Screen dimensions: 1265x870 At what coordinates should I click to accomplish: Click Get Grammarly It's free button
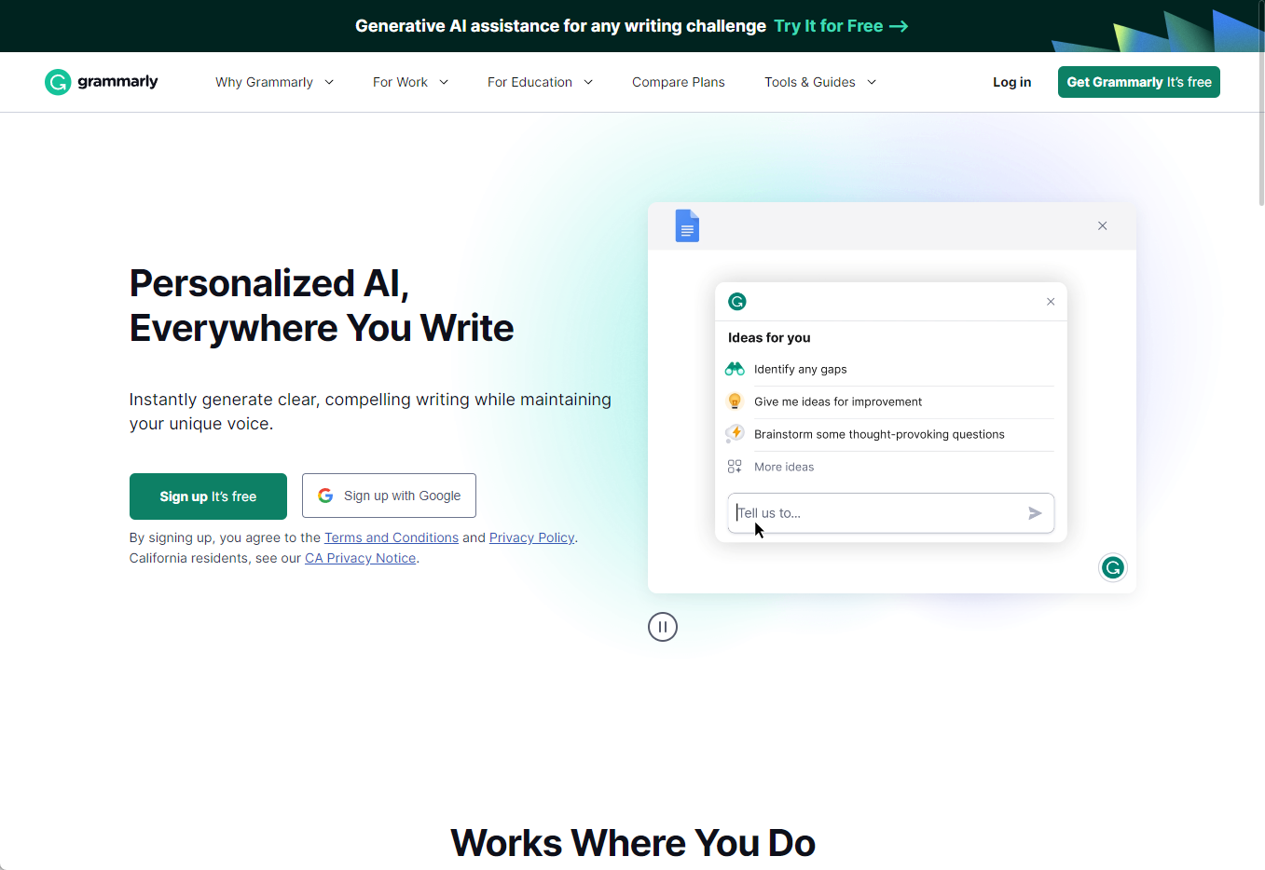(1139, 82)
